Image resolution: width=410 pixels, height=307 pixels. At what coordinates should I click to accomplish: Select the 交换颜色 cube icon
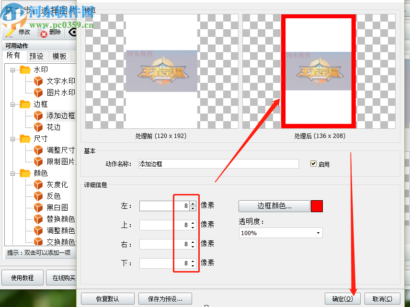38,241
